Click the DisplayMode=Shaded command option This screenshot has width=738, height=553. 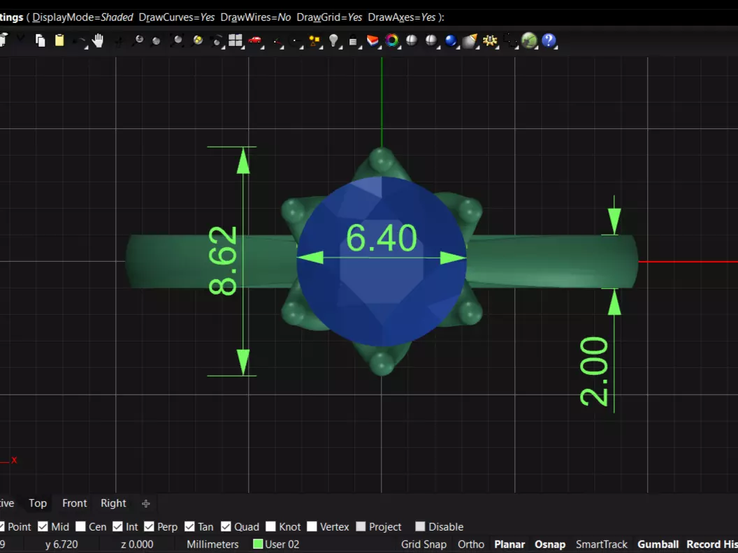83,17
